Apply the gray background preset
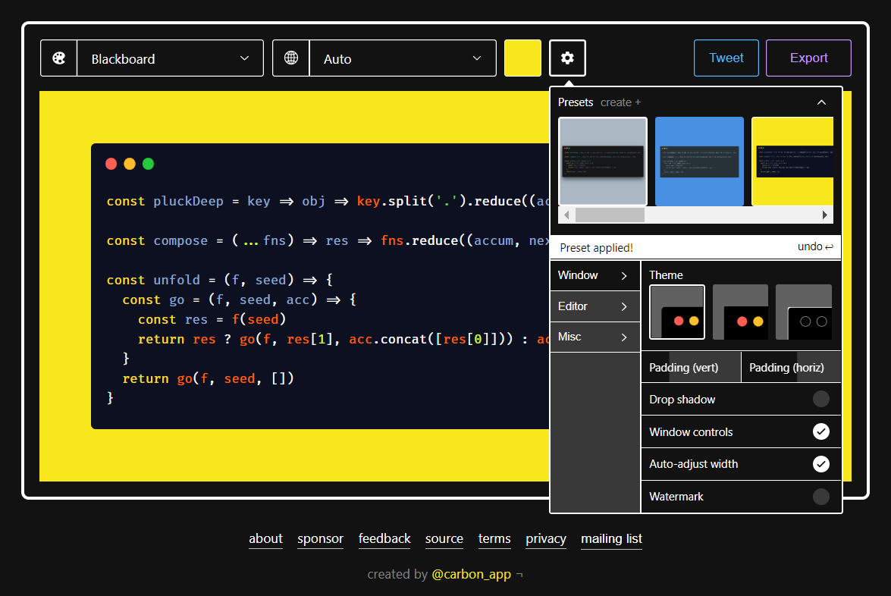This screenshot has height=596, width=891. (x=603, y=162)
